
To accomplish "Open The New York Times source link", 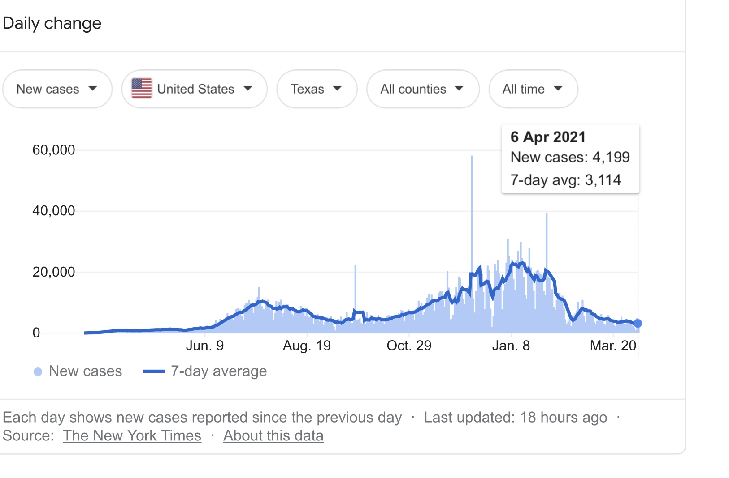I will pyautogui.click(x=132, y=435).
